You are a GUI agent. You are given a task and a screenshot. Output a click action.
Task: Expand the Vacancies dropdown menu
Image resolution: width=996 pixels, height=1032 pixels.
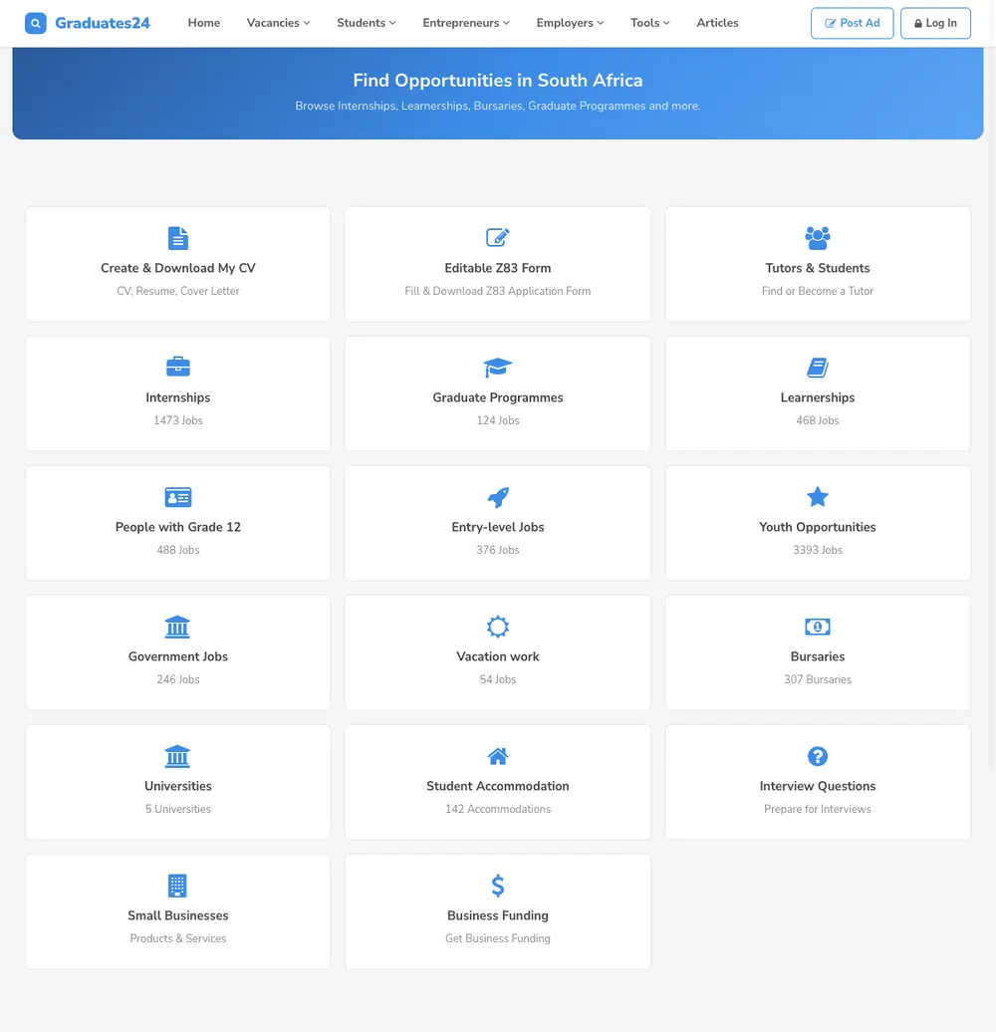(x=278, y=23)
